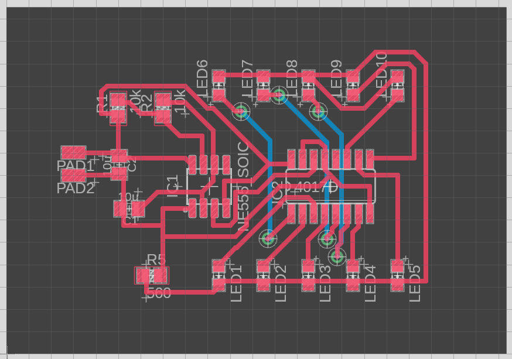The image size is (512, 359).
Task: Click the LED5 footprint
Action: tap(397, 276)
